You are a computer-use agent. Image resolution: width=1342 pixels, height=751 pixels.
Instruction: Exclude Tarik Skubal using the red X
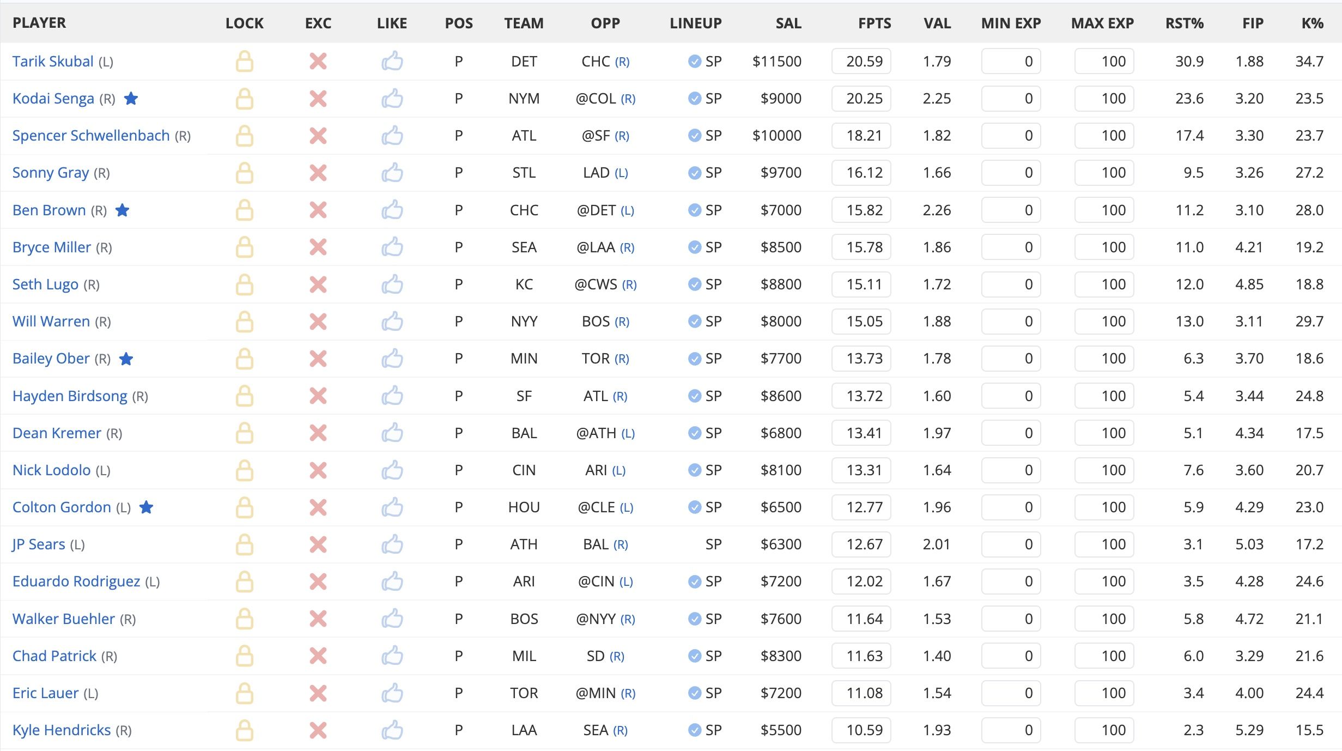(318, 62)
